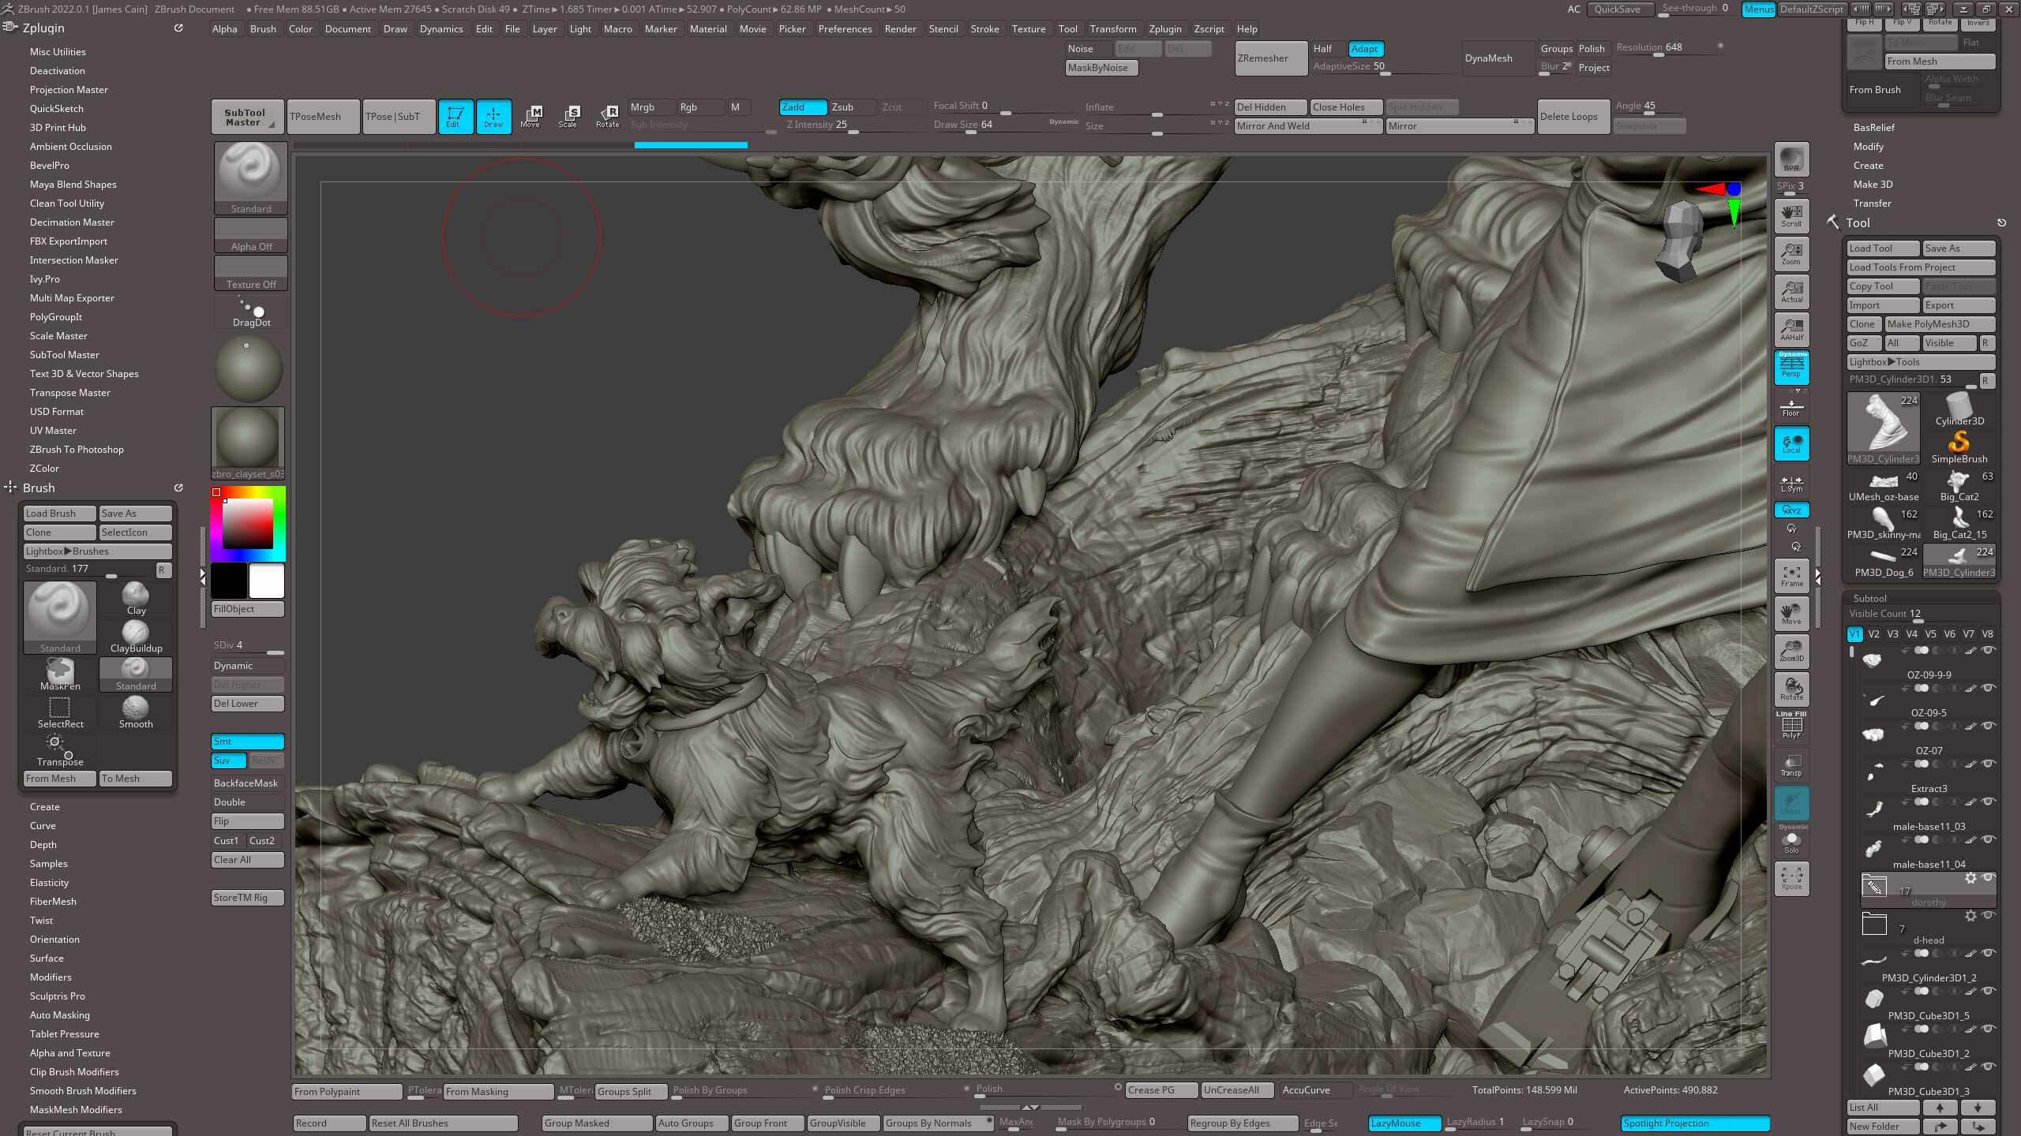Open the MaskPen brush in the Brush palette
Screen dimensions: 2021x1136
pyautogui.click(x=59, y=672)
